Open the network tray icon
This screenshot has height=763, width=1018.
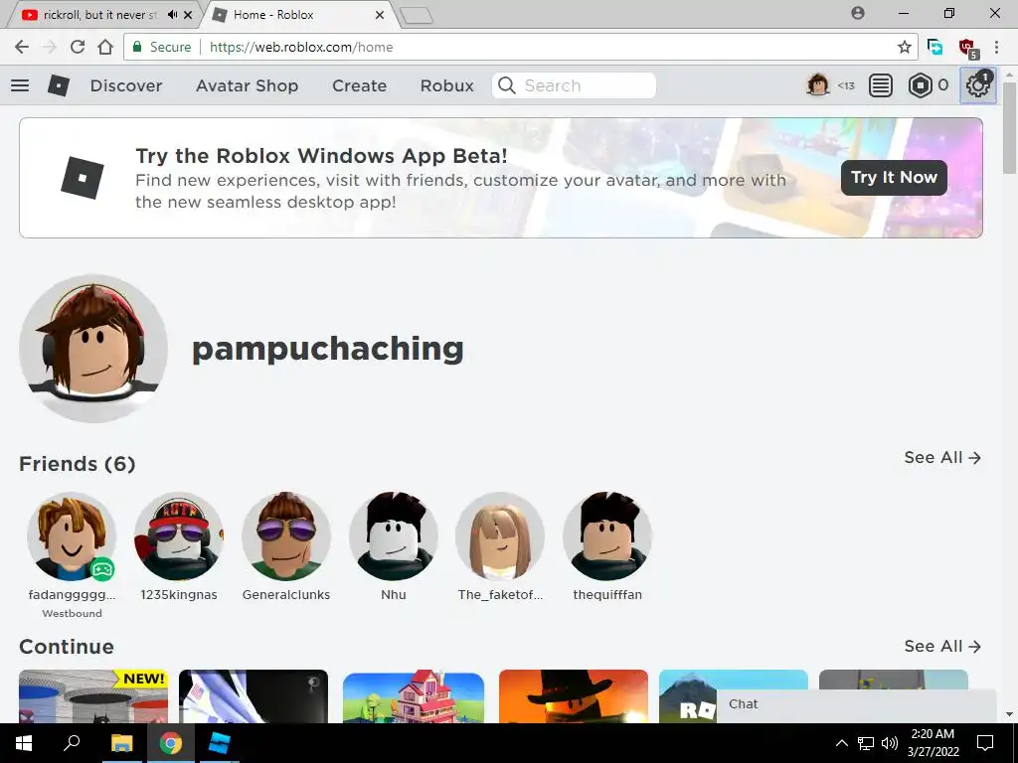866,743
